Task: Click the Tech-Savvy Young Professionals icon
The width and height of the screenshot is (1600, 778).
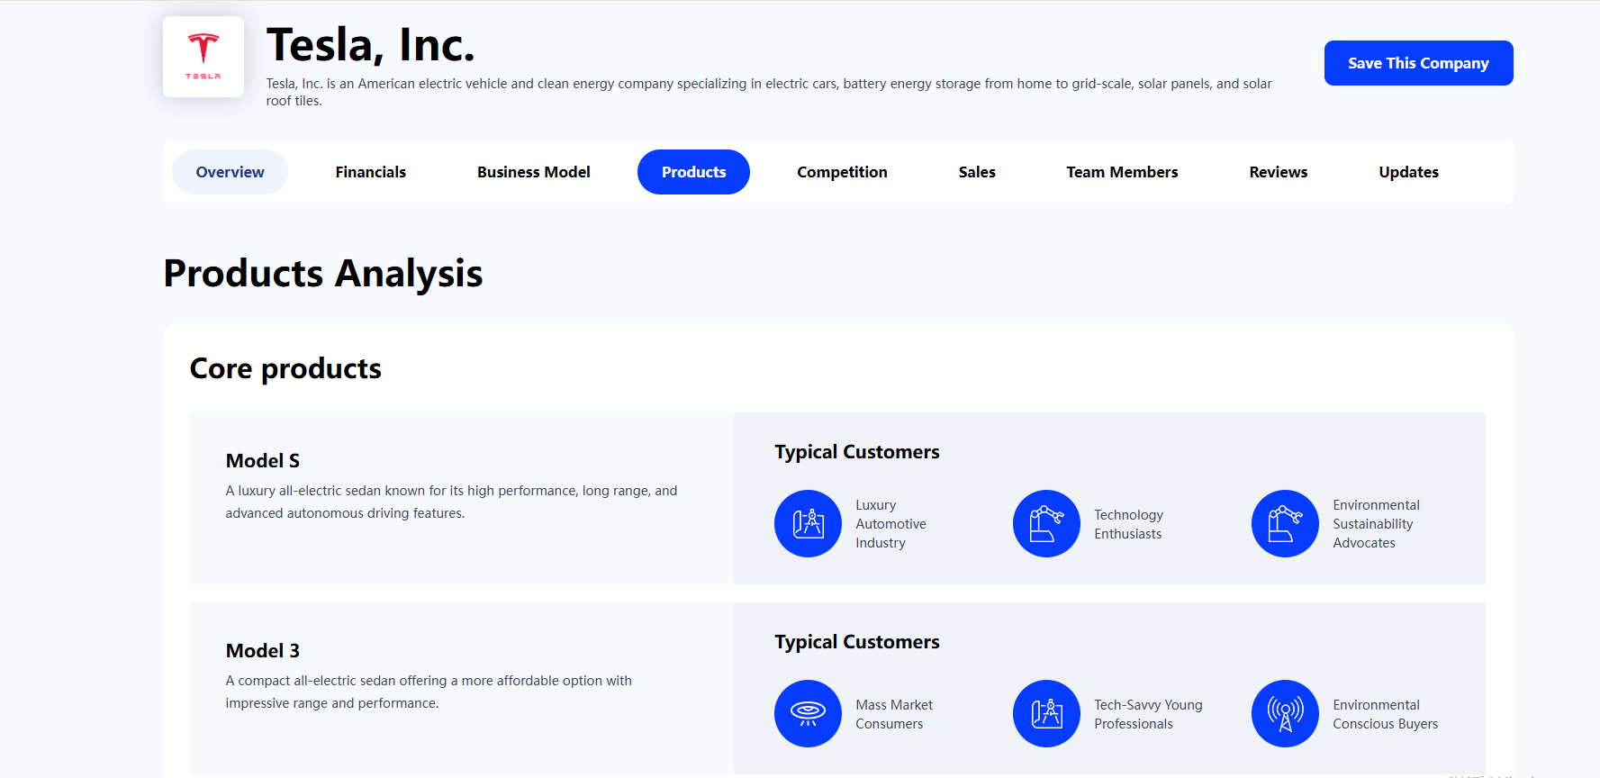Action: [1046, 713]
